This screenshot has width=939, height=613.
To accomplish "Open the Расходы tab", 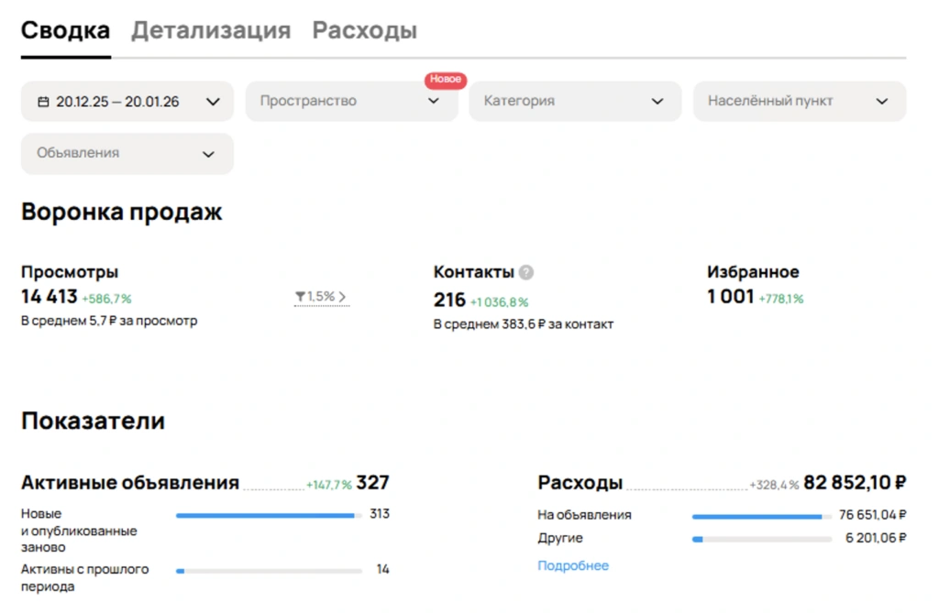I will (364, 30).
